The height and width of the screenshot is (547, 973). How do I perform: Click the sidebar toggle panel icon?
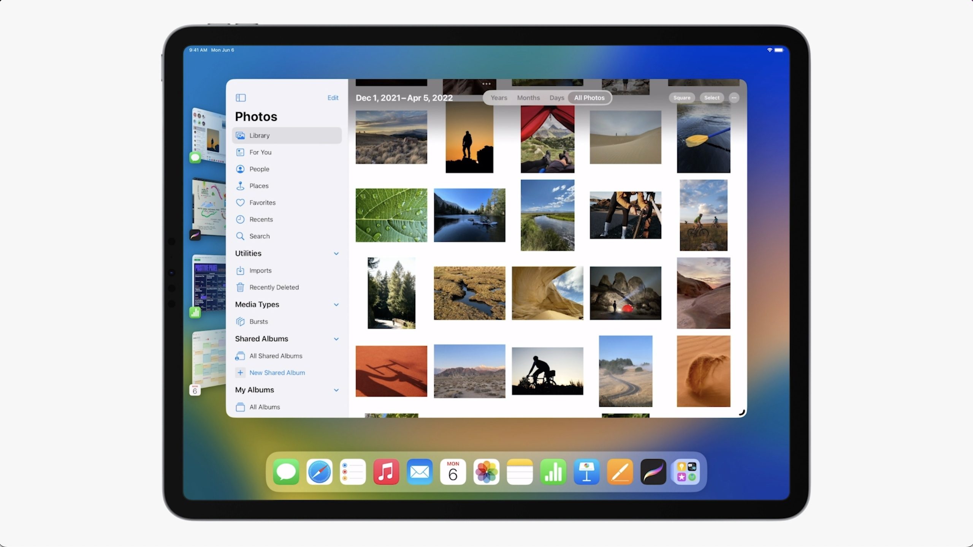(x=241, y=98)
